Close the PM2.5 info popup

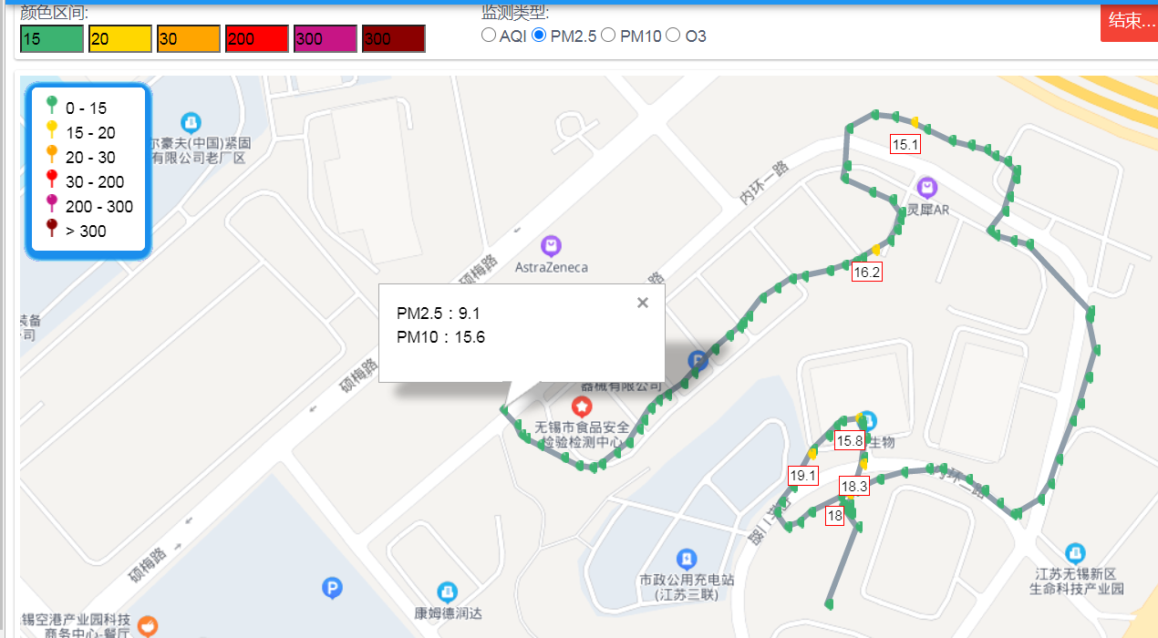pyautogui.click(x=642, y=304)
